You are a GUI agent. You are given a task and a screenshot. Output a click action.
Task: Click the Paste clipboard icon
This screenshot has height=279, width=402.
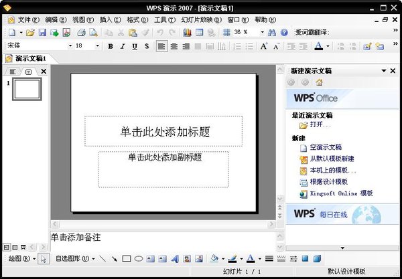(133, 33)
